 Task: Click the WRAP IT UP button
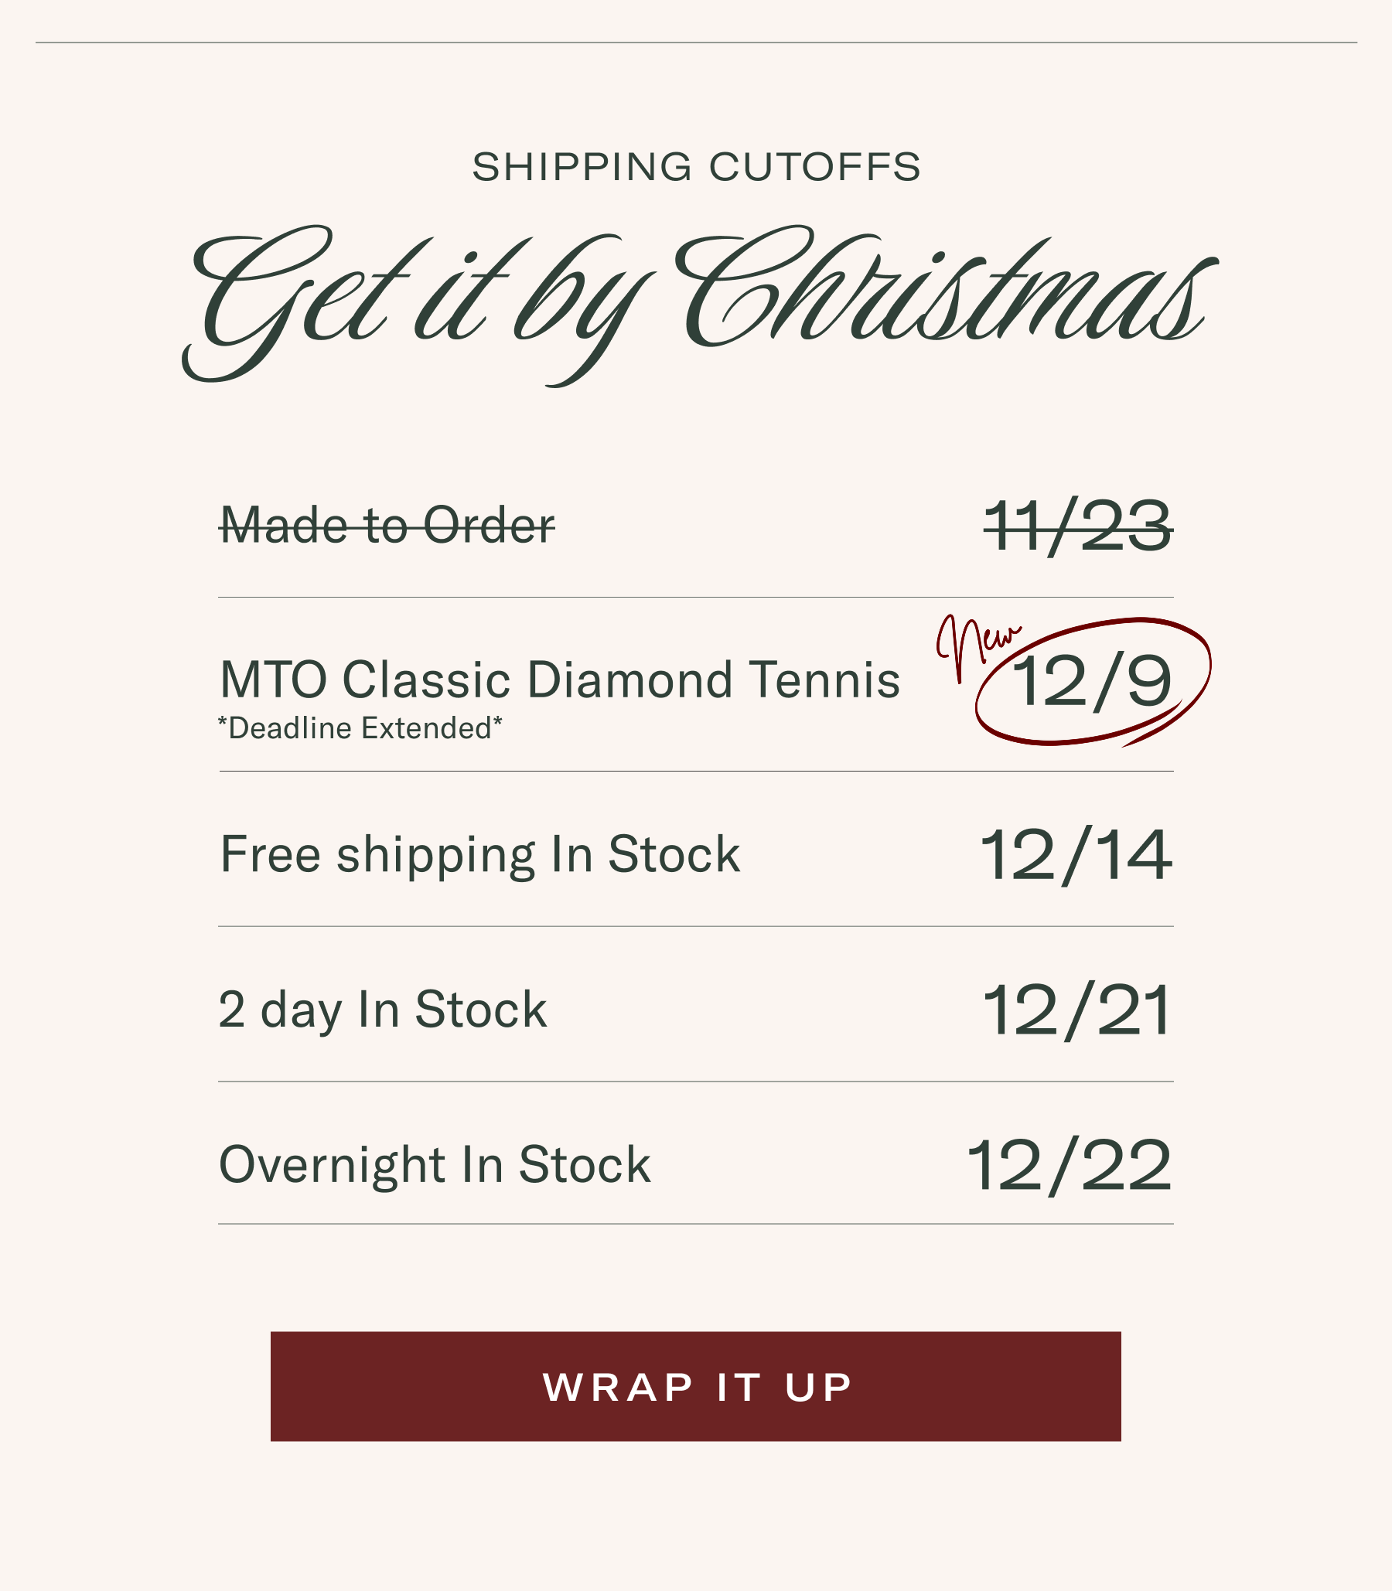(x=695, y=1386)
